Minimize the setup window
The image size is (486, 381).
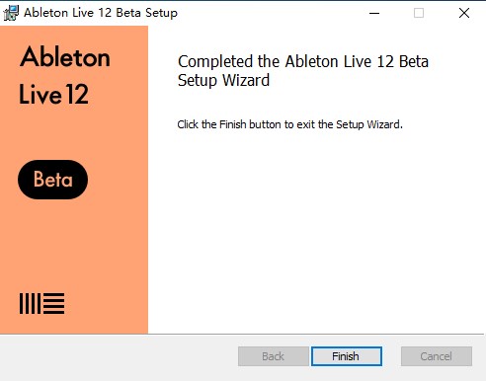coord(374,13)
